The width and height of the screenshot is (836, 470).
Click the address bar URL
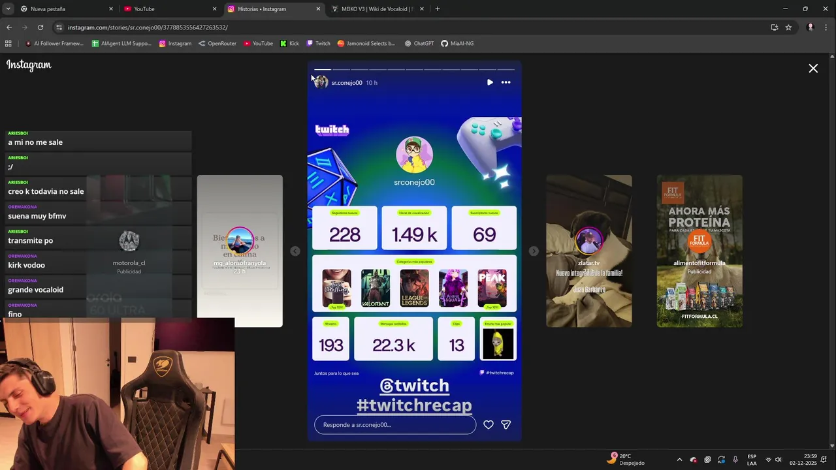coord(148,27)
